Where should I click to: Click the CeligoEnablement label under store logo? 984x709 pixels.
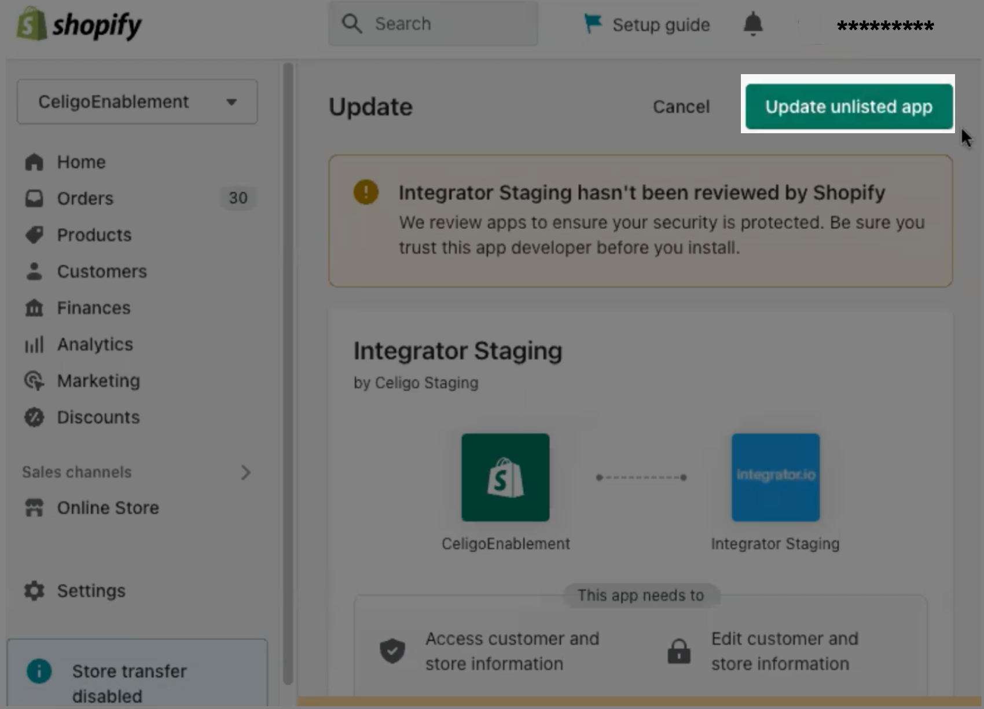(506, 544)
